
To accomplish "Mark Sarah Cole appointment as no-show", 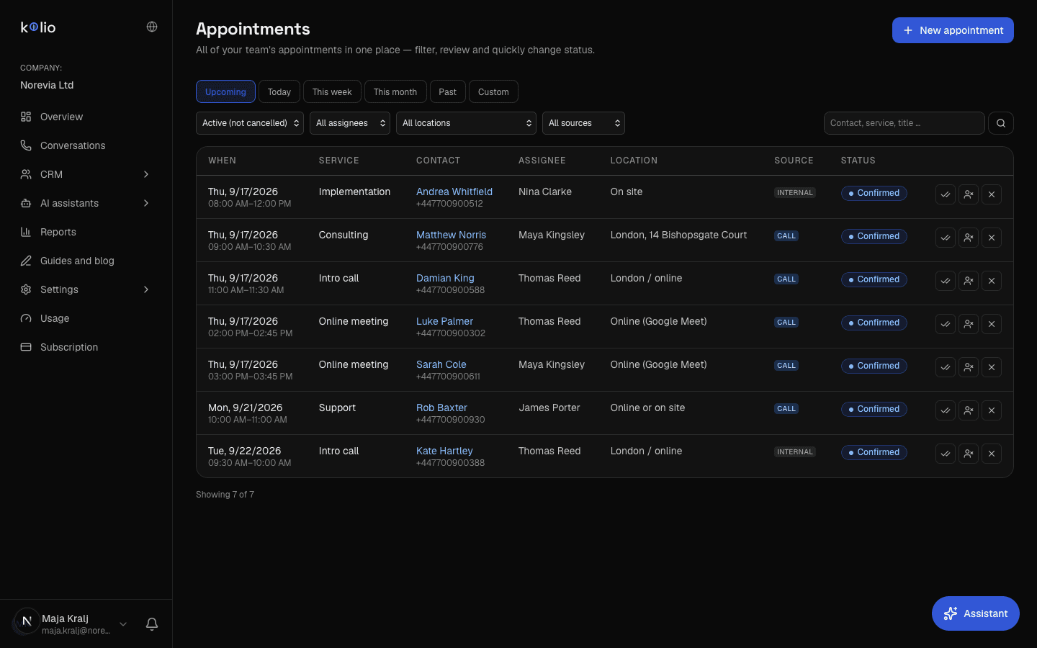I will tap(969, 367).
